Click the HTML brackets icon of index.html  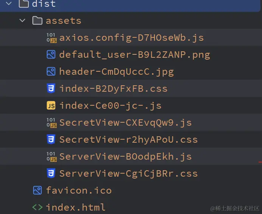point(37,207)
